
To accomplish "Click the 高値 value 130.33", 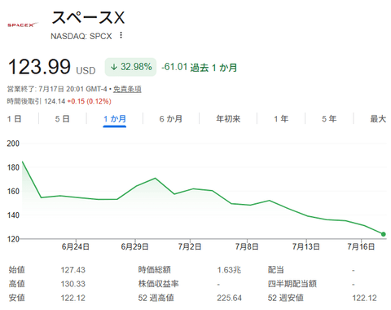I will point(72,284).
